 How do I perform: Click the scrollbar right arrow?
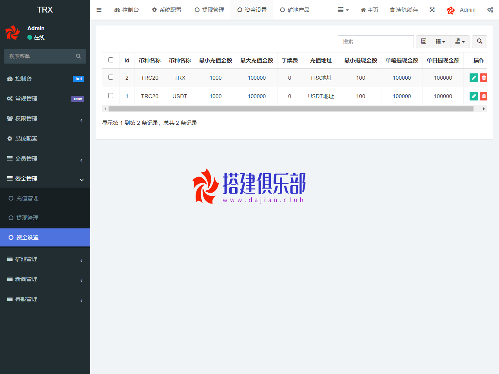click(484, 109)
